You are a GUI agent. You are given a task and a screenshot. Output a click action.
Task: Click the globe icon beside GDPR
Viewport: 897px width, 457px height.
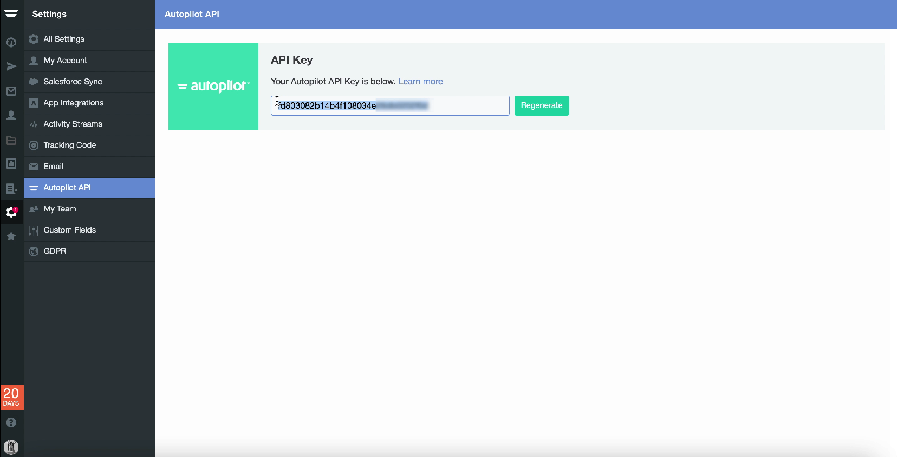pyautogui.click(x=34, y=251)
